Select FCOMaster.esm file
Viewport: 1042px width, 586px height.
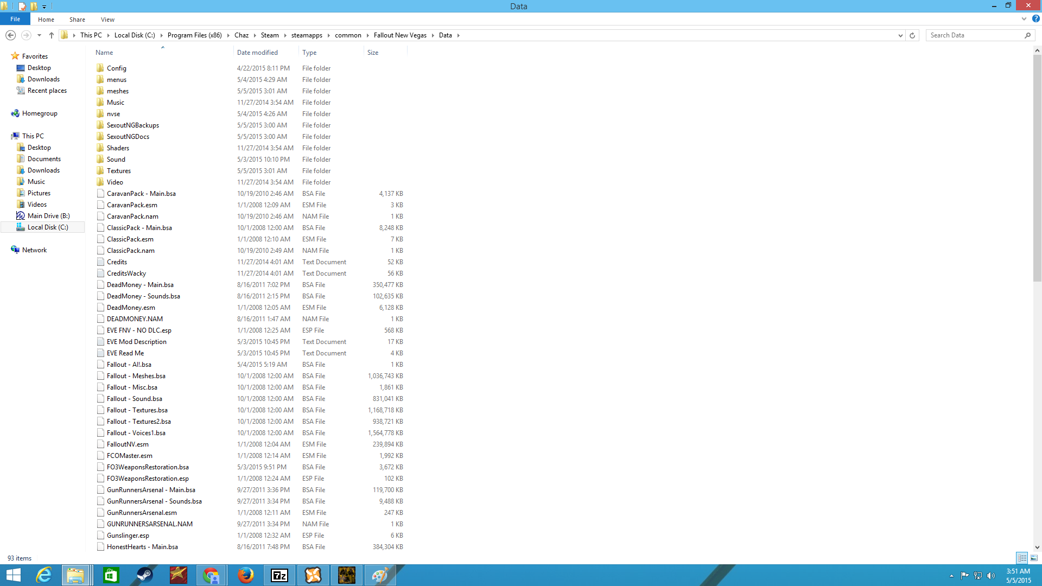click(x=129, y=456)
